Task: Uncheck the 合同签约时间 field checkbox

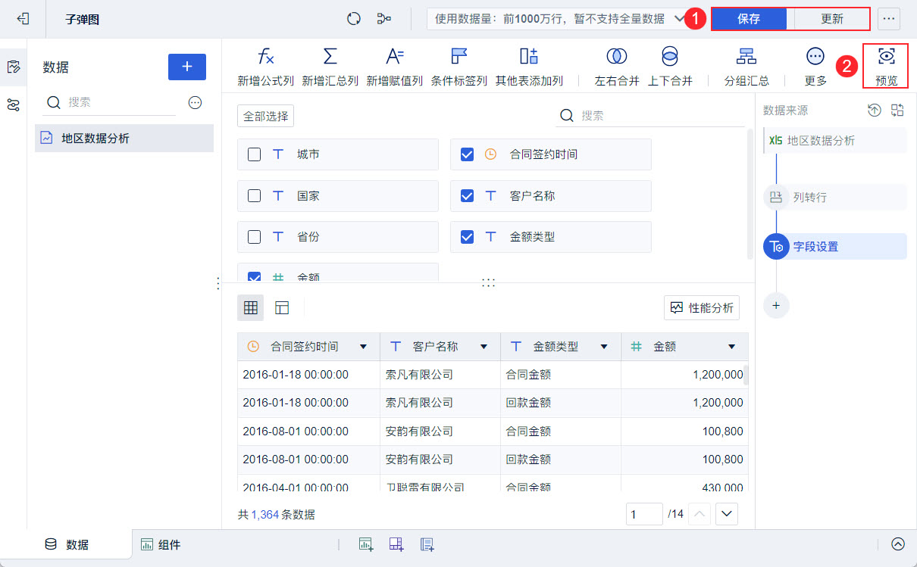Action: coord(468,154)
